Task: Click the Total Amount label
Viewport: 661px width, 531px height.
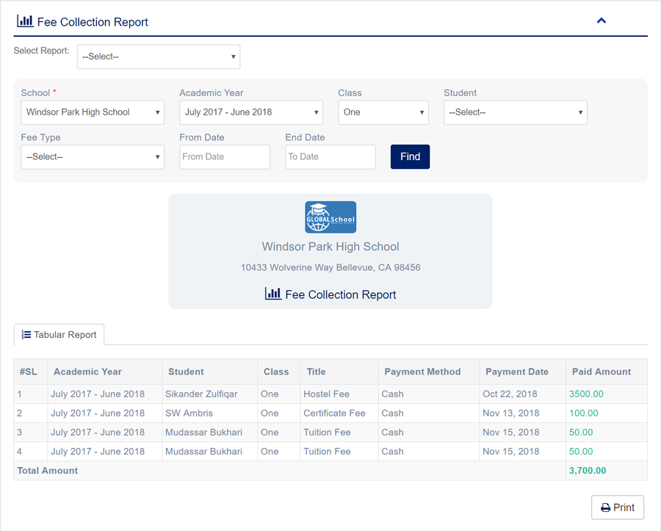Action: pos(48,471)
